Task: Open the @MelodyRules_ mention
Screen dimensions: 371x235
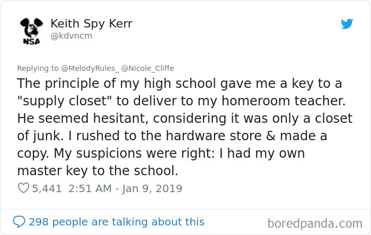Action: point(90,68)
